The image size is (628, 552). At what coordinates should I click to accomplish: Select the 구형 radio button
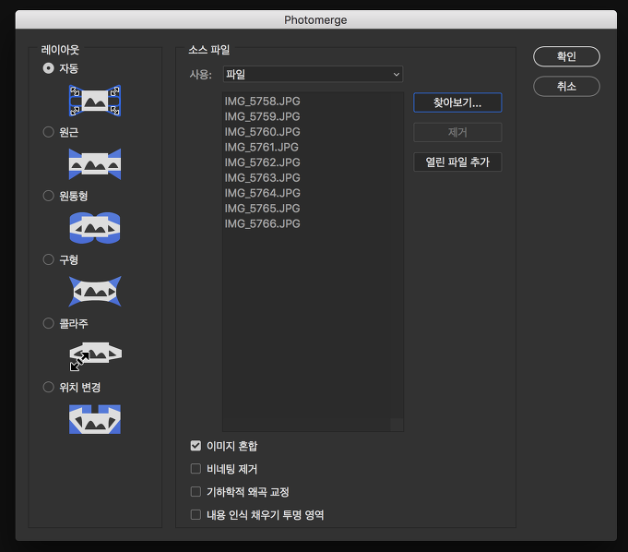pyautogui.click(x=49, y=259)
